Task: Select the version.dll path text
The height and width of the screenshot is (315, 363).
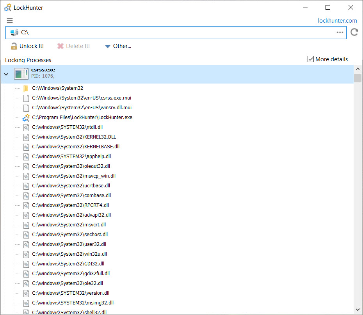Action: tap(71, 293)
